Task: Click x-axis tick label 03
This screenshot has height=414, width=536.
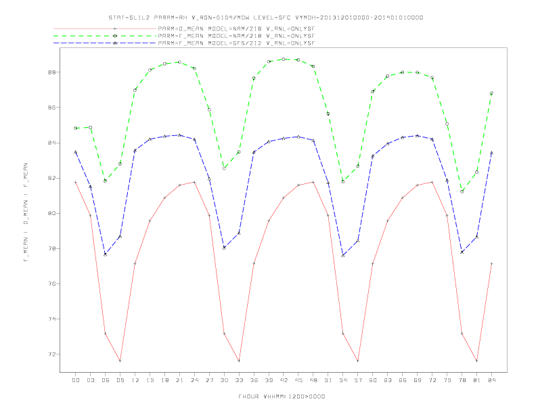Action: (x=90, y=380)
